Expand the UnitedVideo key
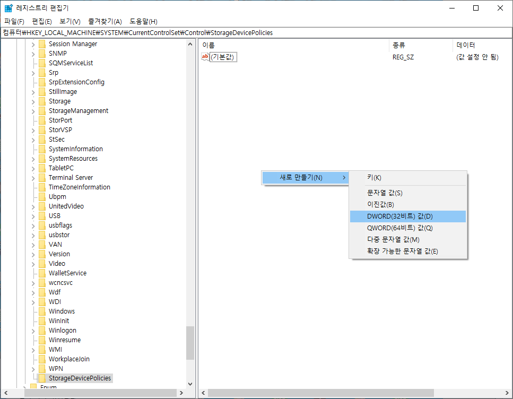This screenshot has width=513, height=399. pyautogui.click(x=33, y=206)
